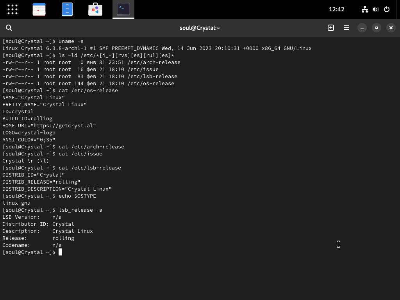Click the Release: rolling line

coord(38,238)
